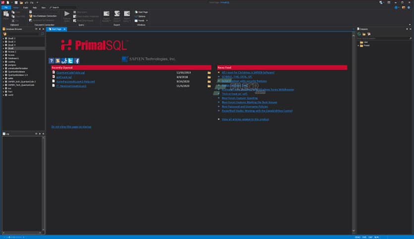Click the Twitter icon on Start Page

point(70,61)
